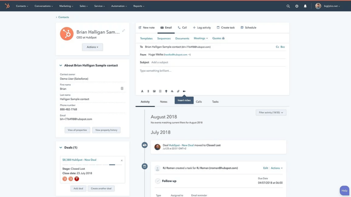Click the avatar photo on deal activity
This screenshot has width=351, height=197.
point(157,147)
